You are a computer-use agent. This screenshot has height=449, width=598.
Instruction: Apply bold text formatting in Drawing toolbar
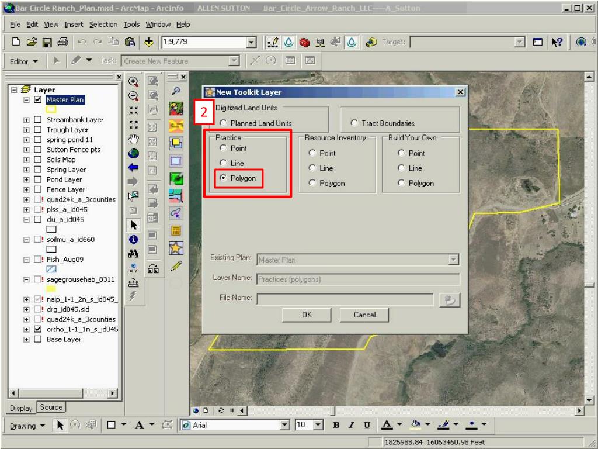pyautogui.click(x=336, y=425)
